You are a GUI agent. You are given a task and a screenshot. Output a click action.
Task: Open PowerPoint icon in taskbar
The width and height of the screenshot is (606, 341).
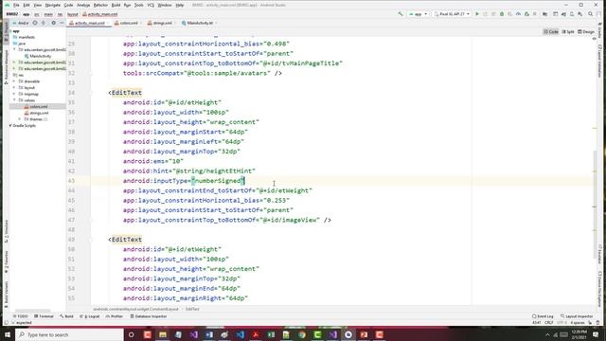coord(364,334)
